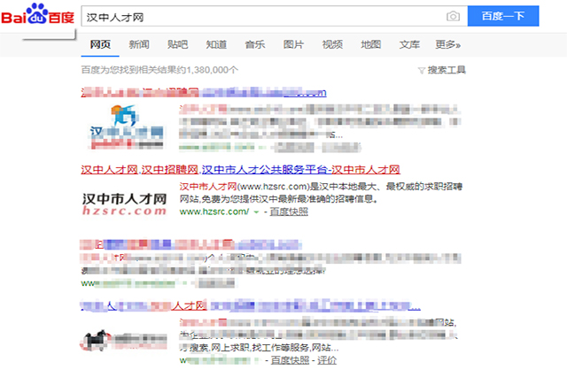567x377 pixels.
Task: Open 百度快照 for the hzsrc.com result
Action: [x=289, y=212]
